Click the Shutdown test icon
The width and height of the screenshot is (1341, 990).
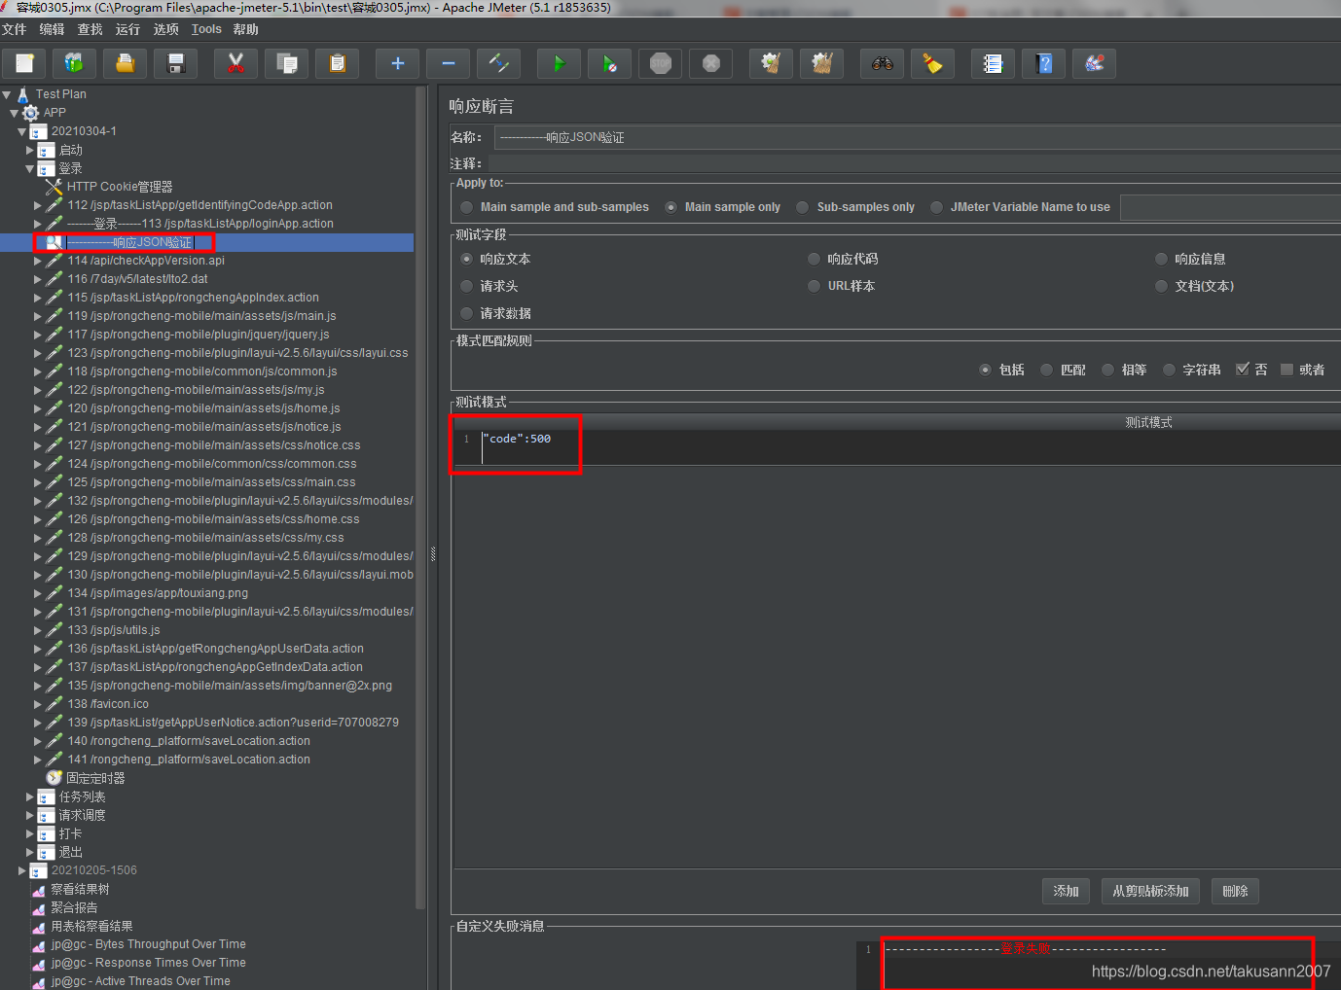(711, 63)
